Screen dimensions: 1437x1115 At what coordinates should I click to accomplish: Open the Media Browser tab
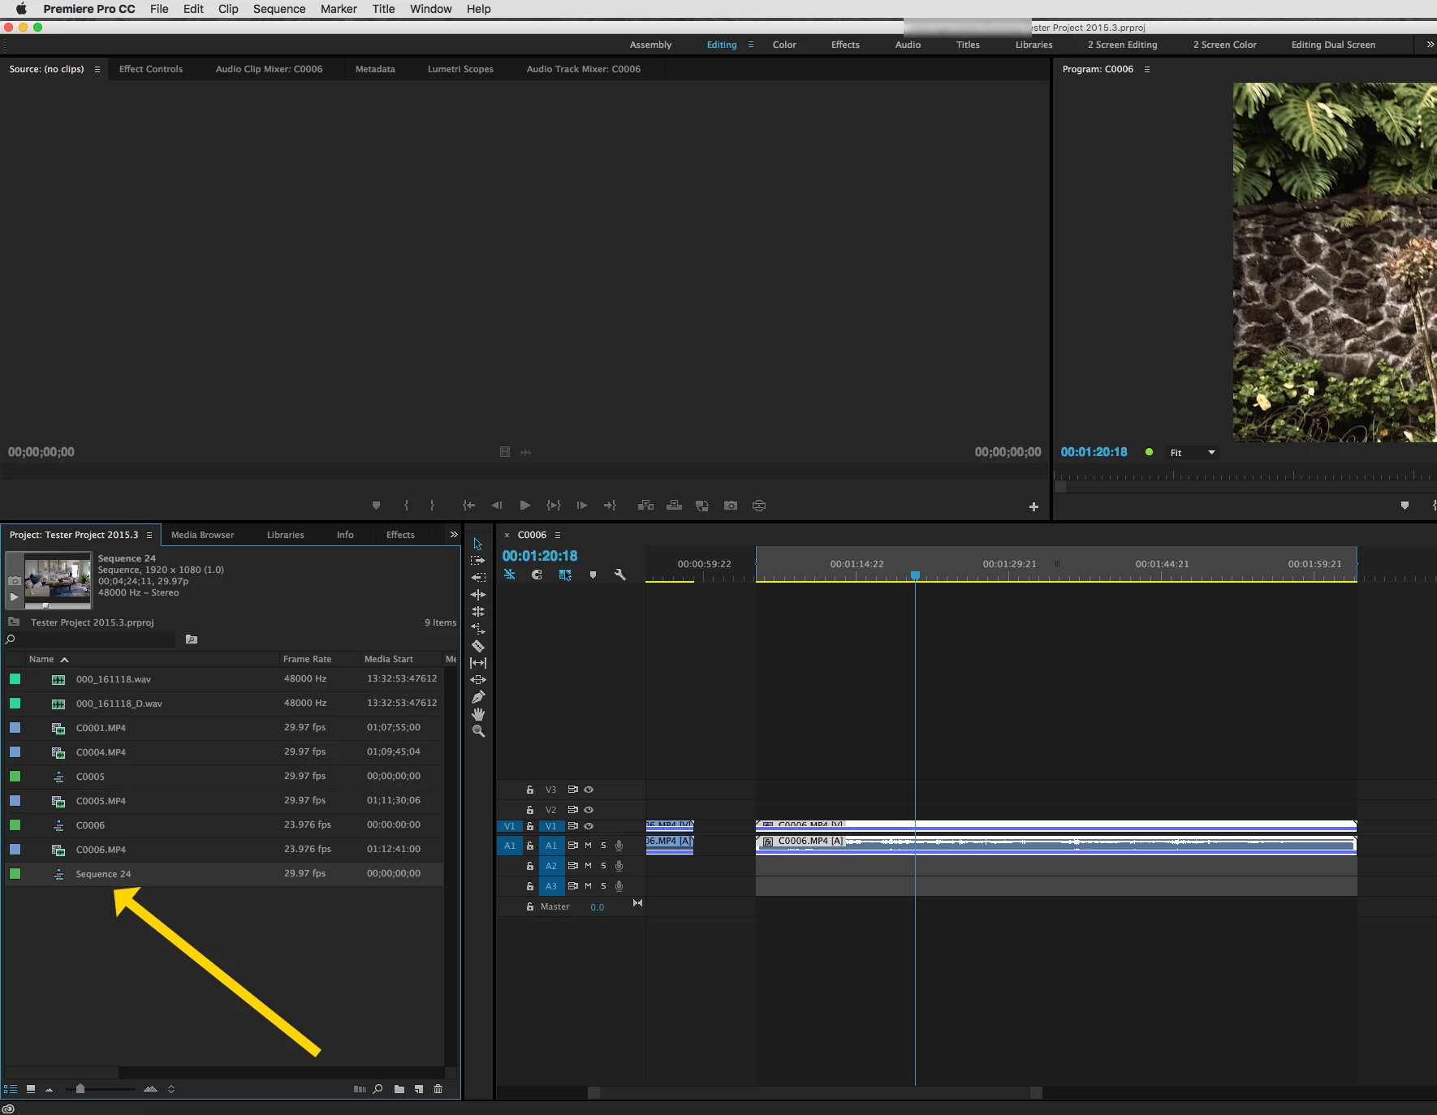(203, 535)
